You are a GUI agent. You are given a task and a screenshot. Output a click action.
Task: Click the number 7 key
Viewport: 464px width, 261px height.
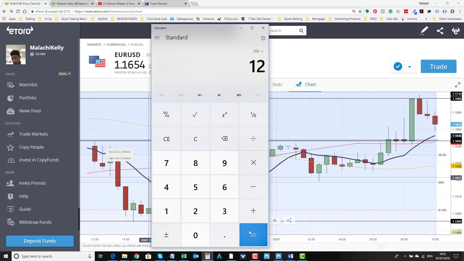click(x=166, y=163)
